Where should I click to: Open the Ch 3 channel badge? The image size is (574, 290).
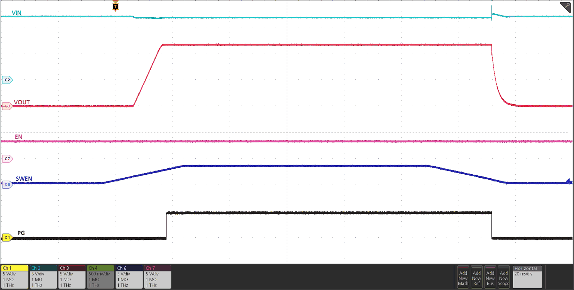click(x=72, y=277)
